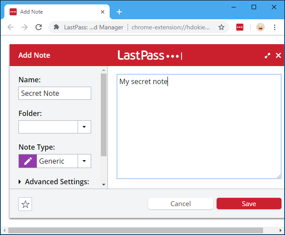Bookmark this page with the star icon
This screenshot has height=235, width=285.
pyautogui.click(x=221, y=28)
